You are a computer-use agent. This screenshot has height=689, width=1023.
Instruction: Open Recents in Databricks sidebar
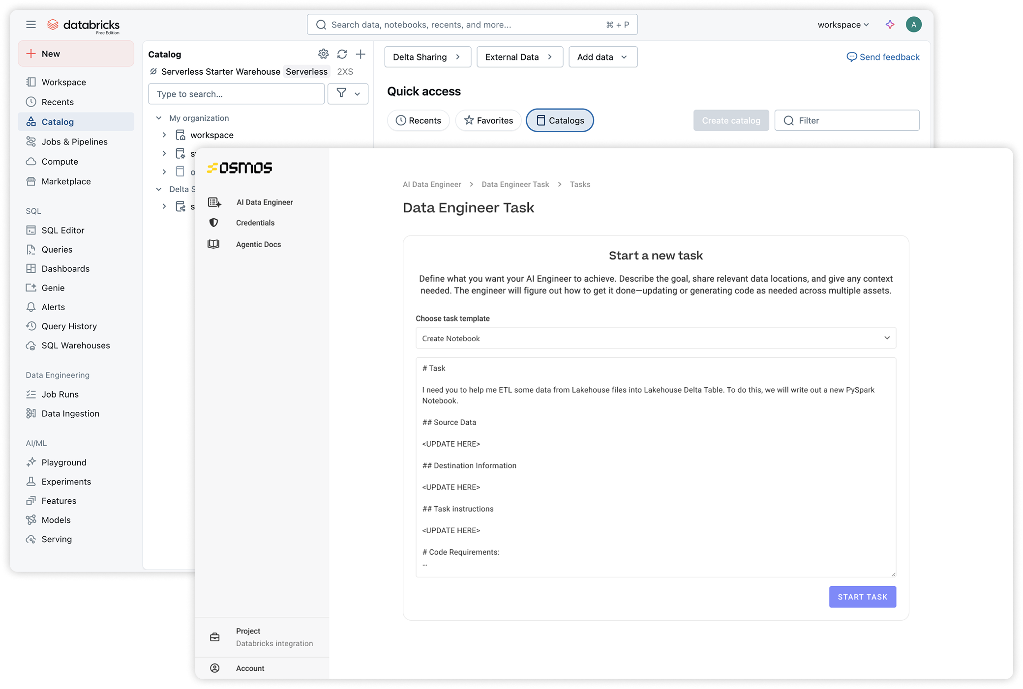76,102
